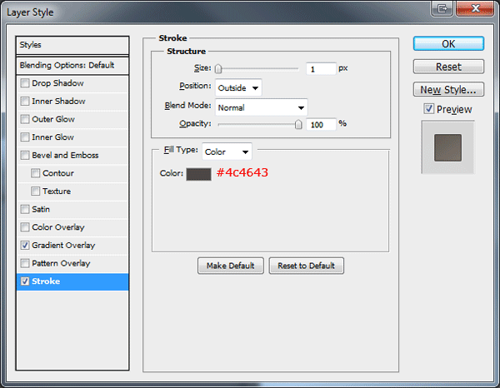Click the Reset button
Screen dimensions: 500x388
(x=448, y=67)
